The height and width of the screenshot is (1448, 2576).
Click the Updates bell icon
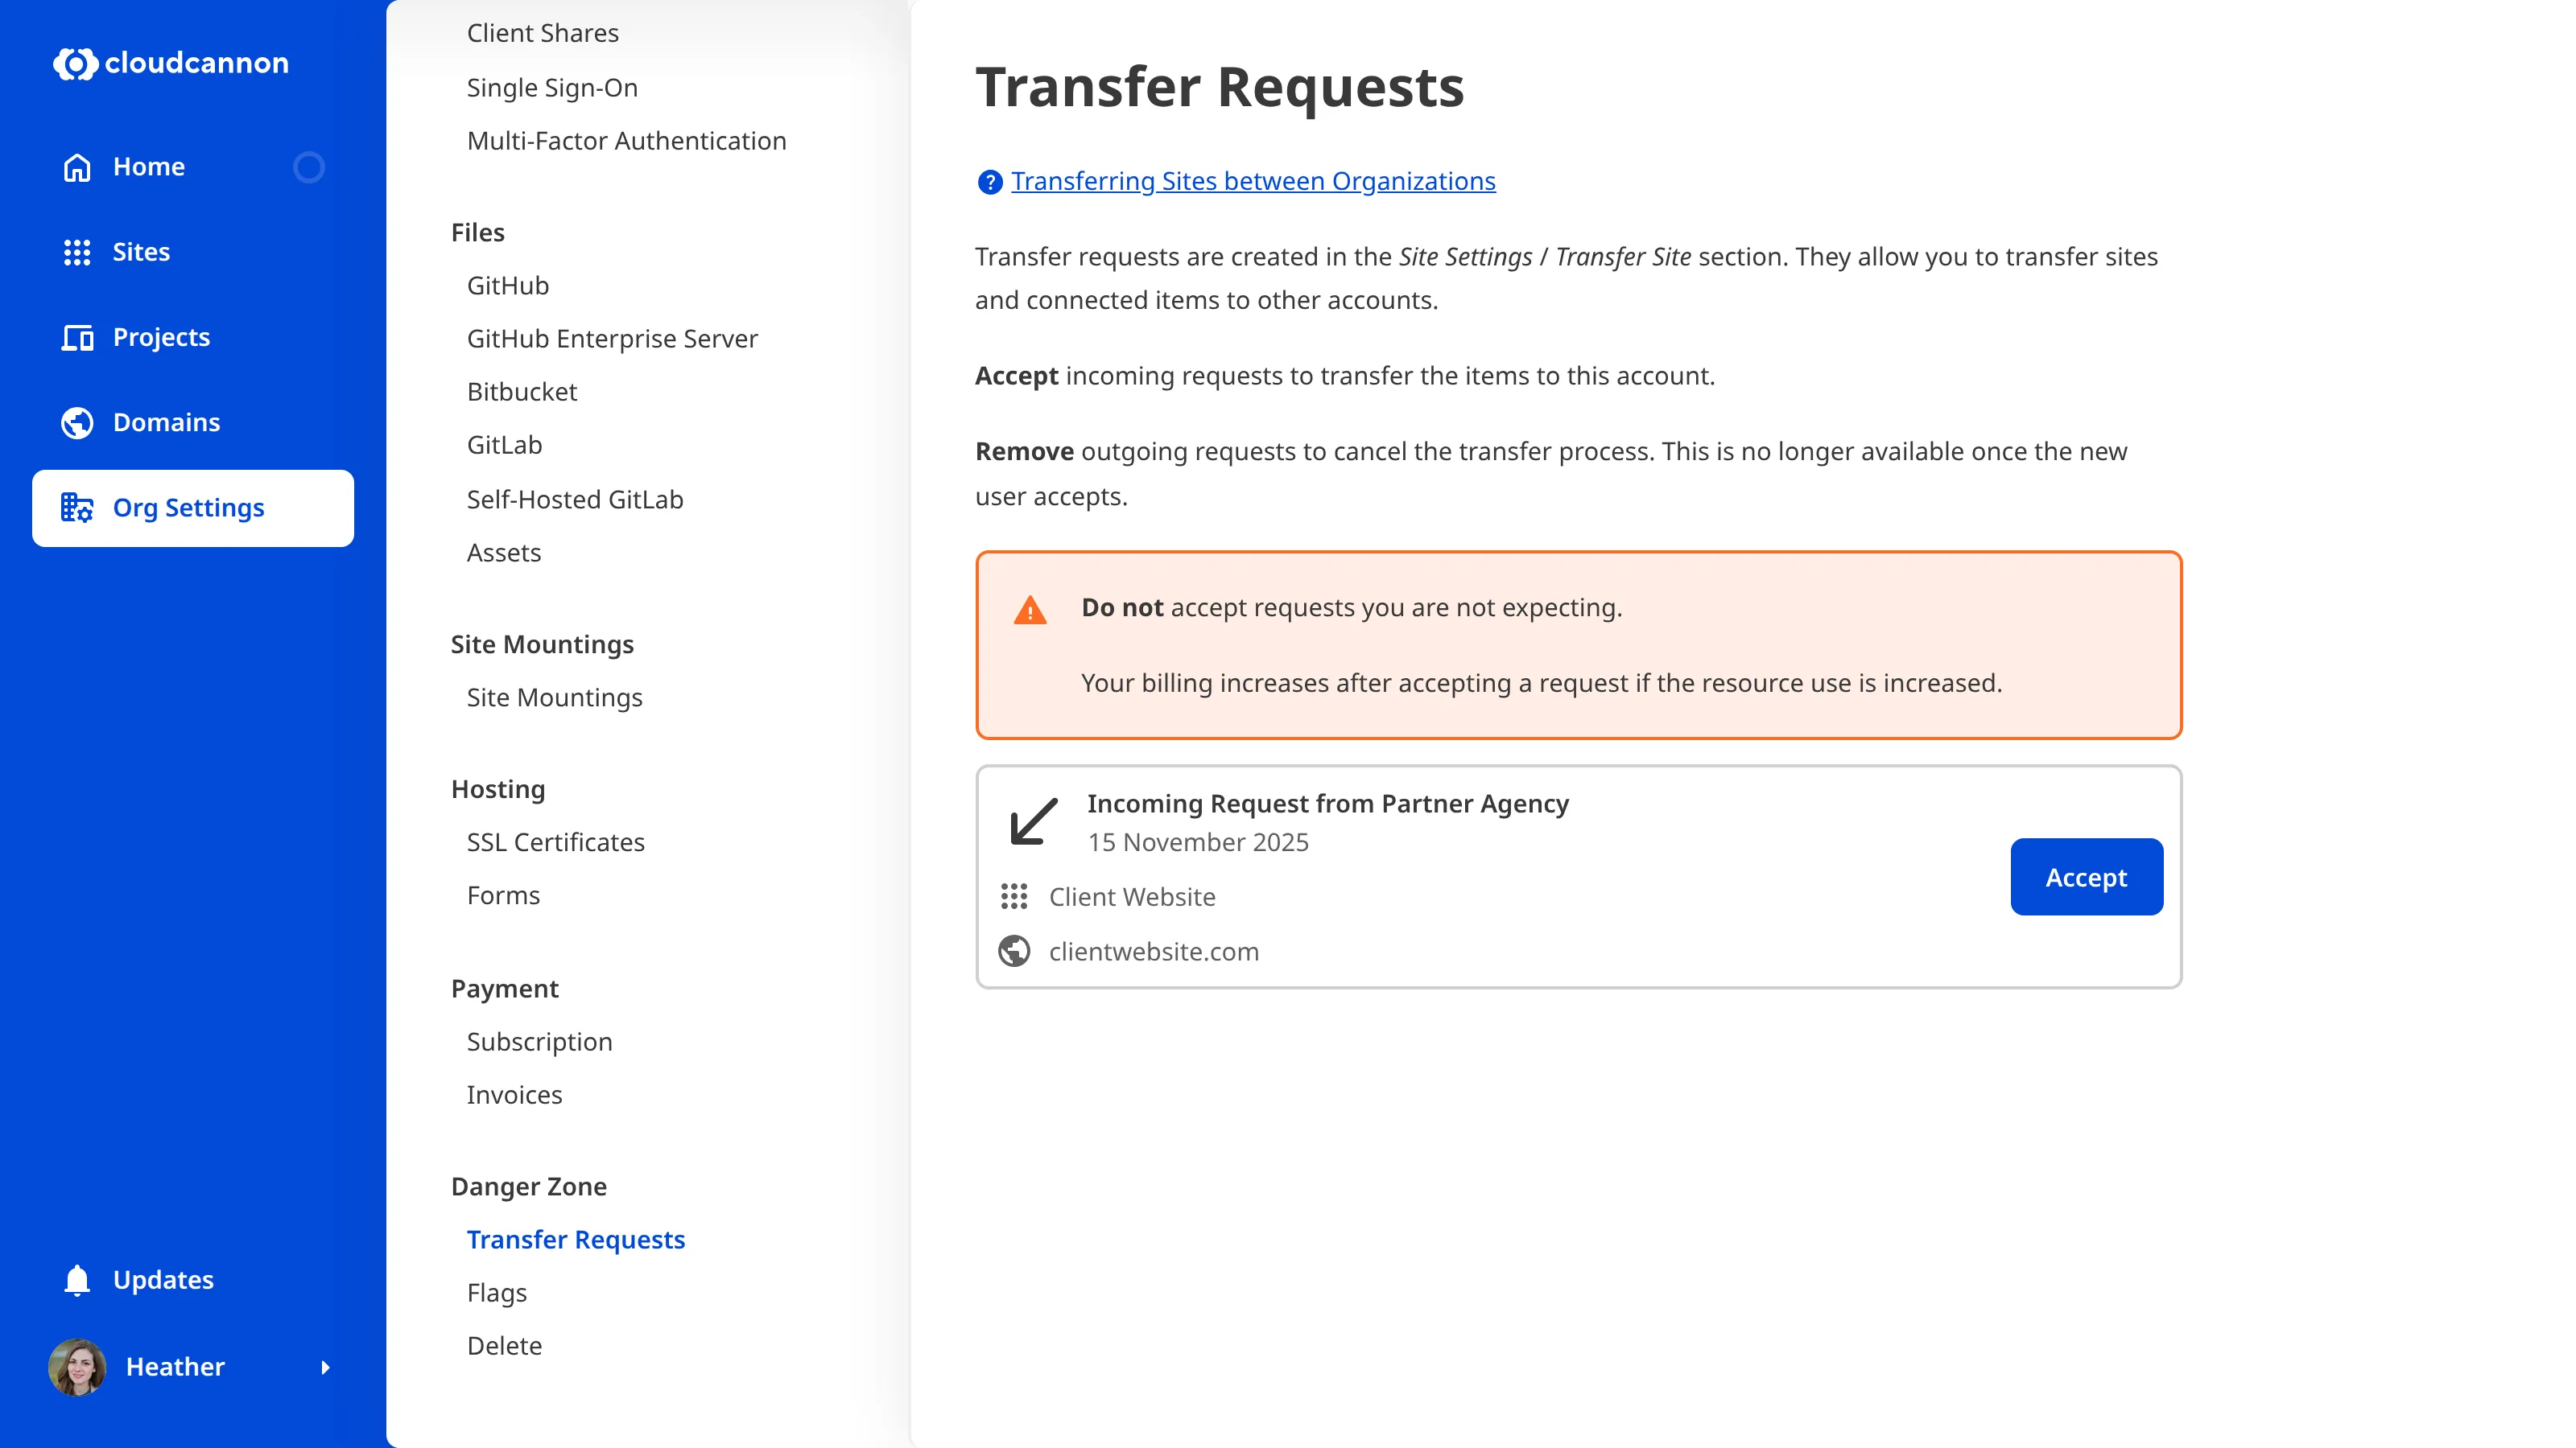77,1279
